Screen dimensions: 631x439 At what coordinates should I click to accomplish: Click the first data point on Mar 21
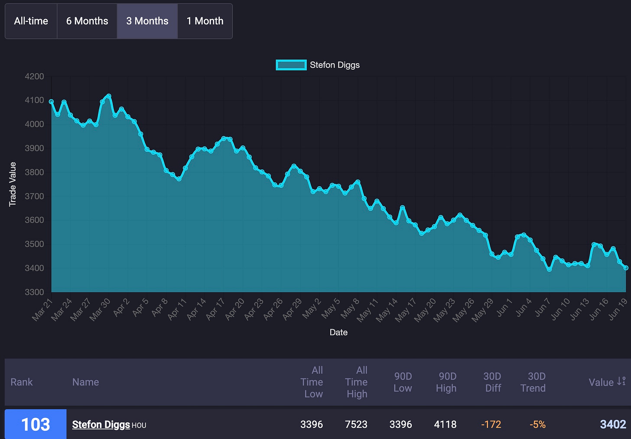pos(52,102)
